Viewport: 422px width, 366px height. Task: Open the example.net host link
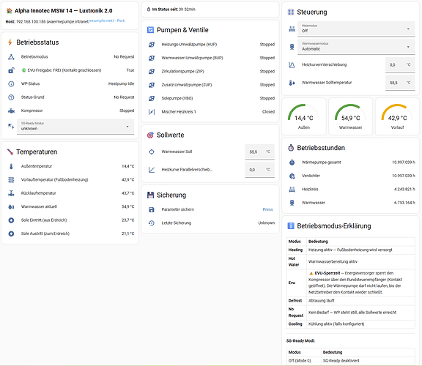[101, 20]
